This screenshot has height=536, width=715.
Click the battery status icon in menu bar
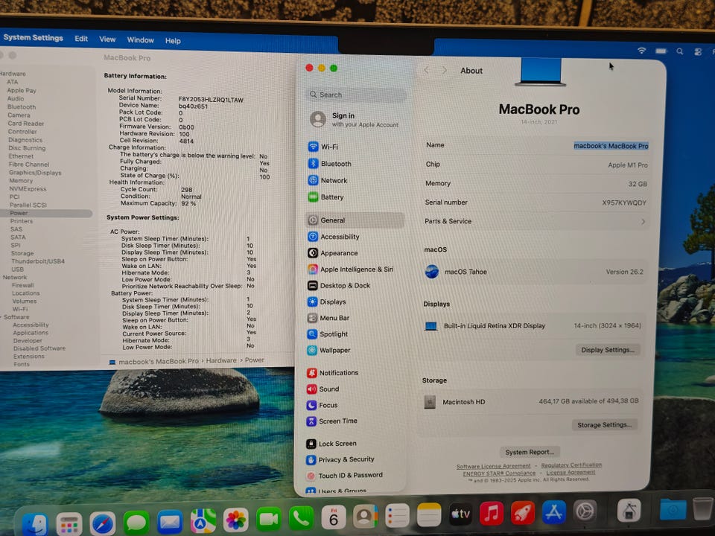click(x=661, y=51)
